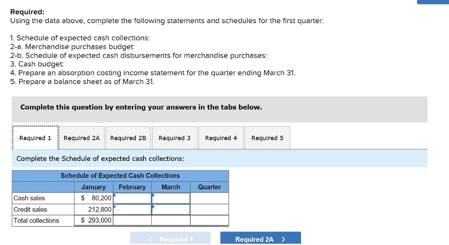Select the Required 5 tab
The height and width of the screenshot is (245, 449).
pos(267,138)
